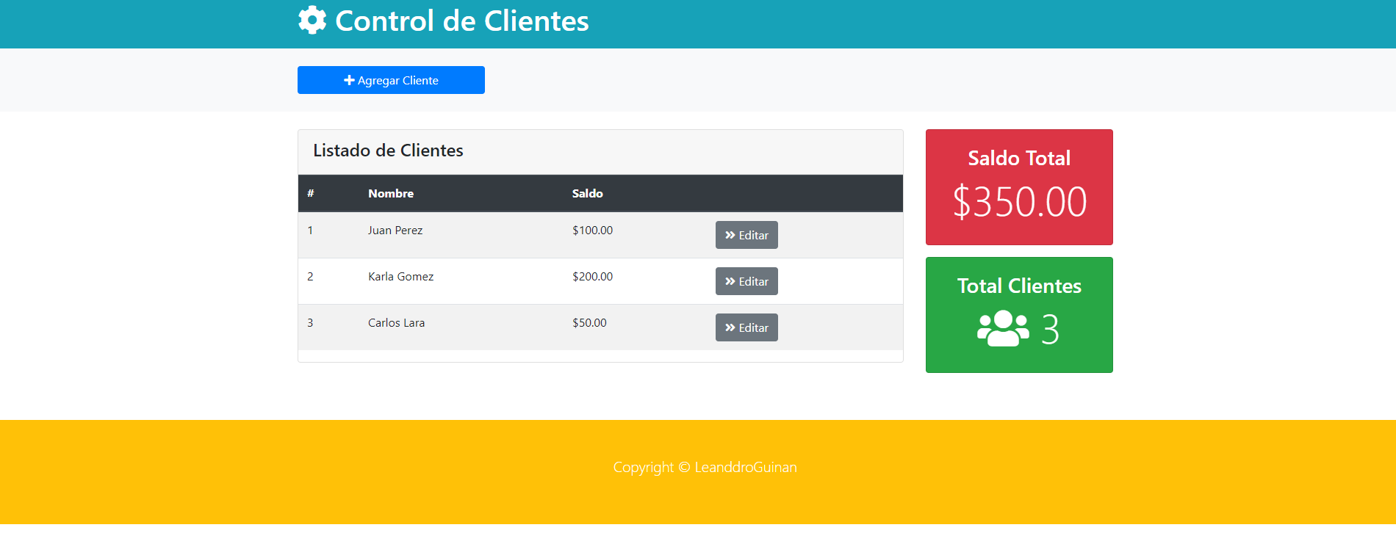Screen dimensions: 1396x533
Task: Open Editar for Karla Gomez
Action: [746, 281]
